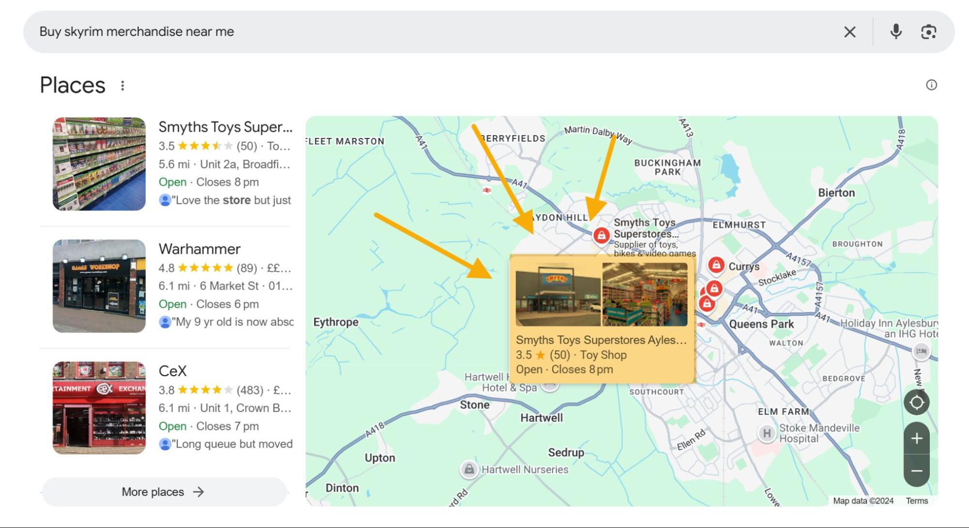Screen dimensions: 969x528
Task: Open the CeX shopfront photo
Action: pos(99,408)
